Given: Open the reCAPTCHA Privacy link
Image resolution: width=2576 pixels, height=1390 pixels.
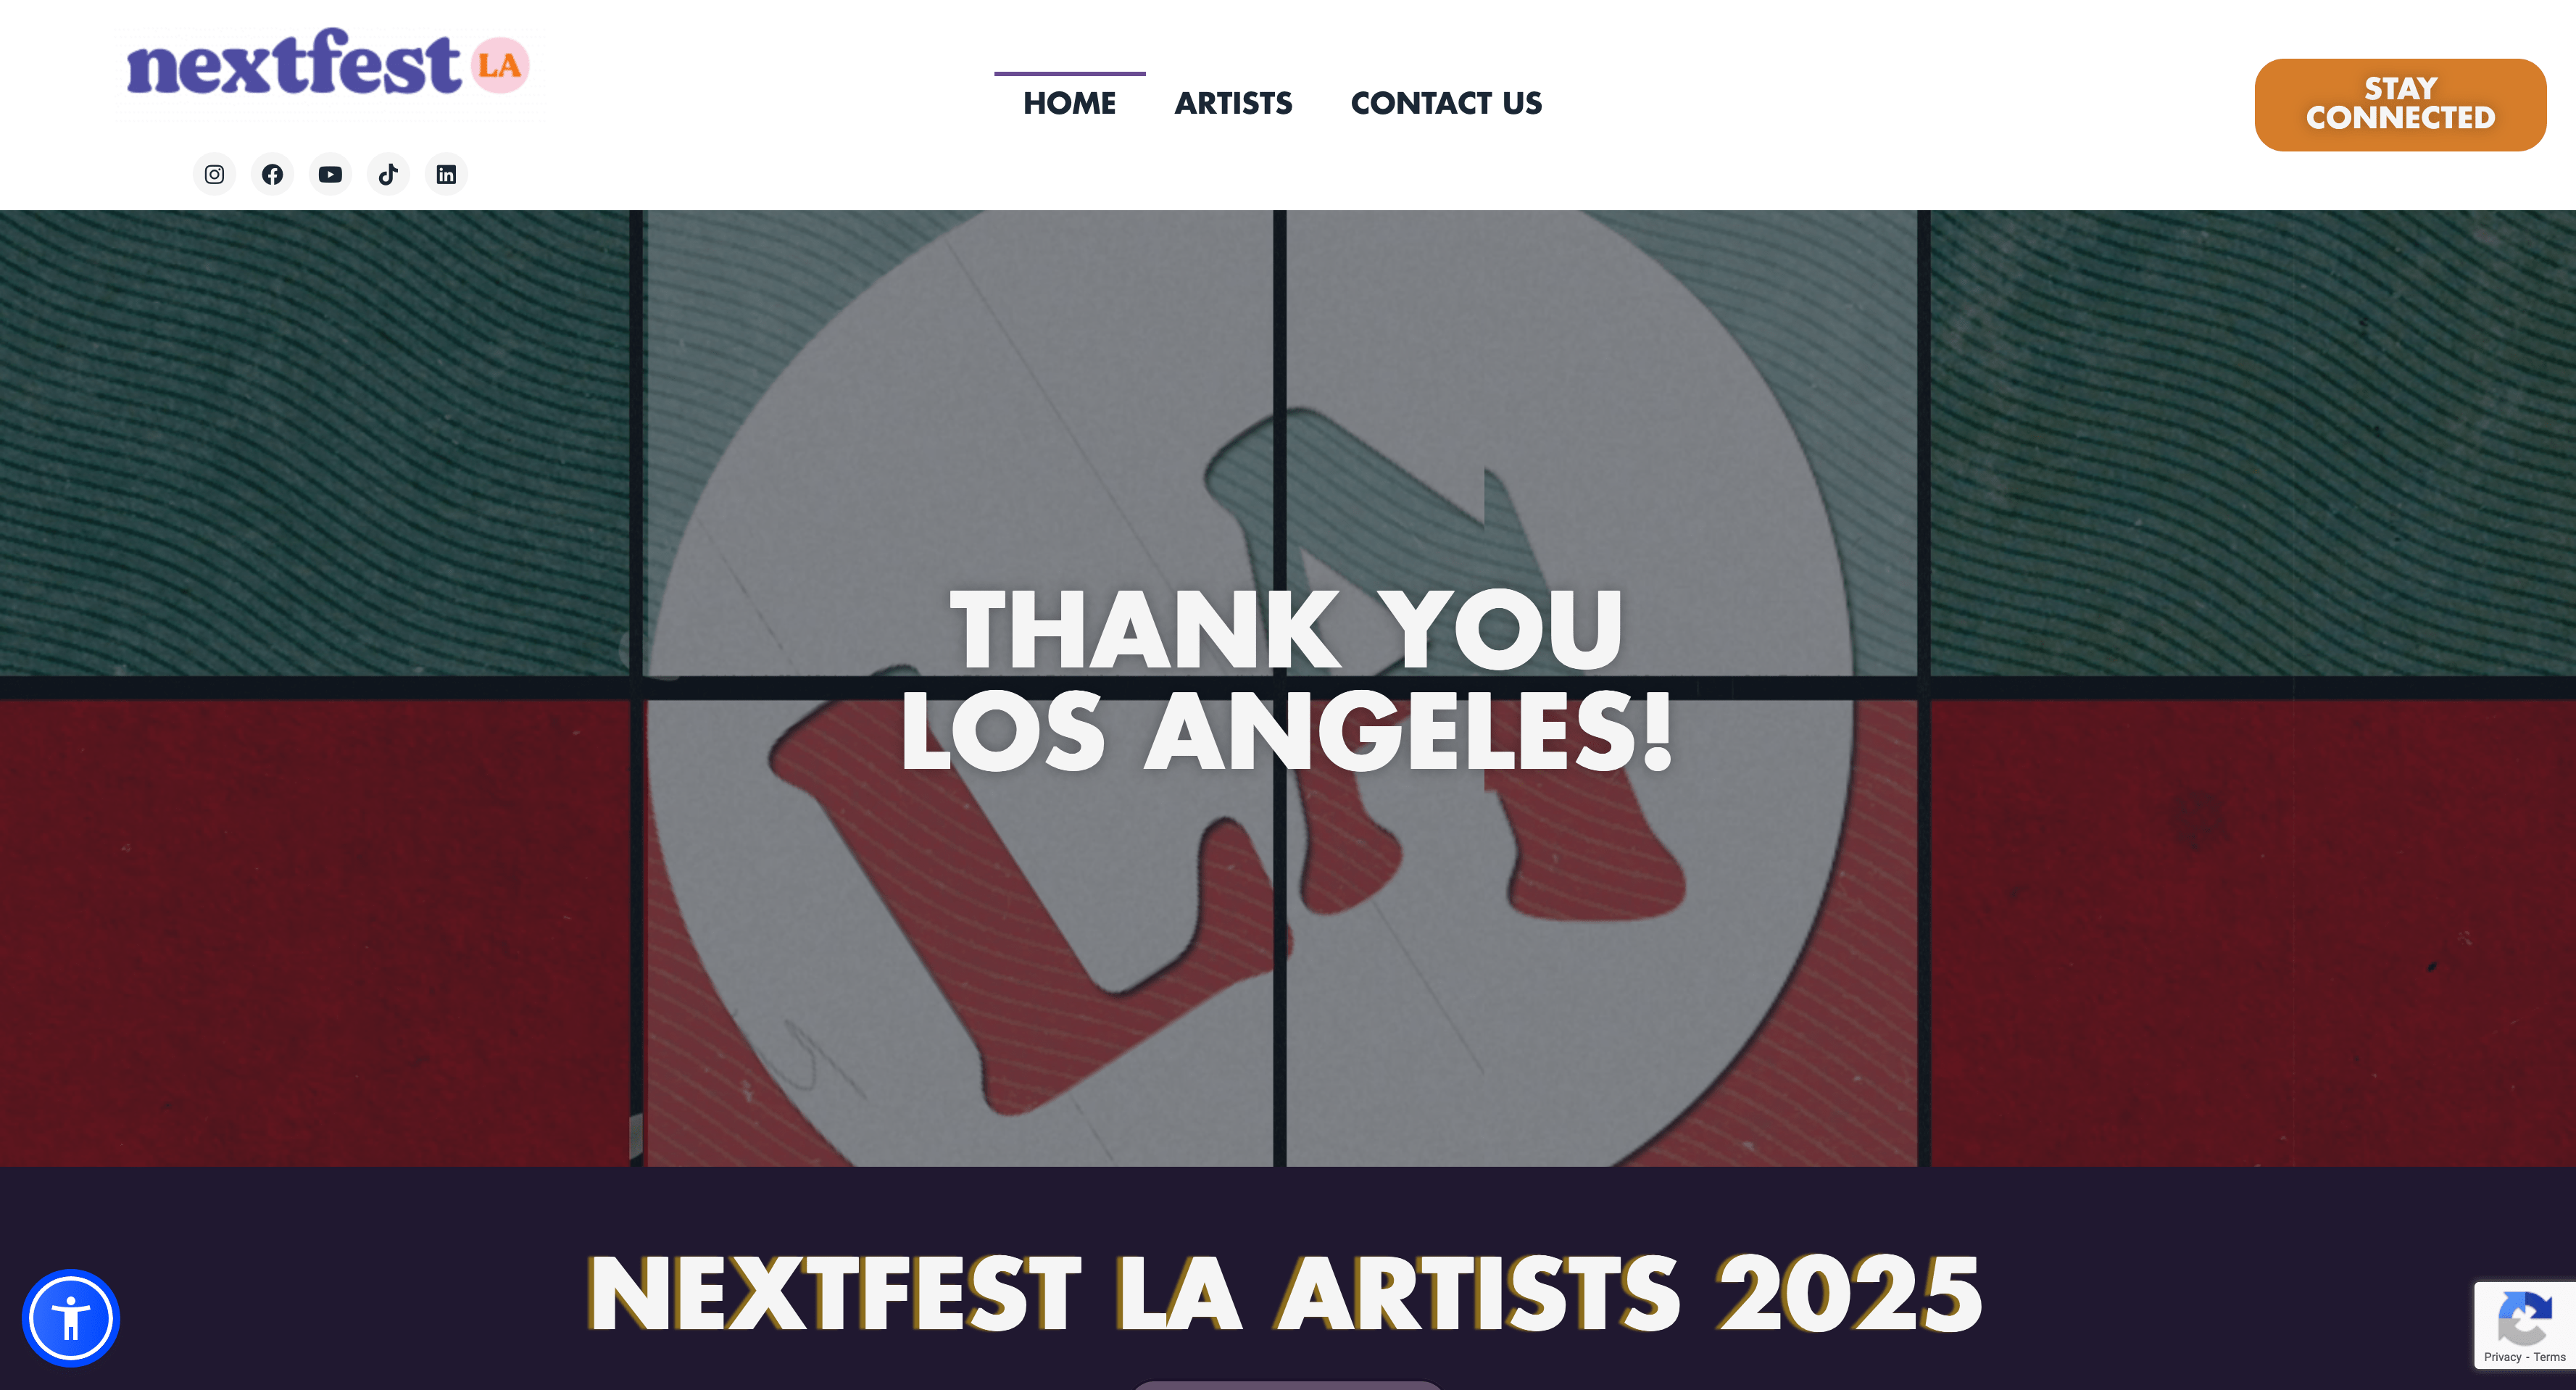Looking at the screenshot, I should [2502, 1357].
